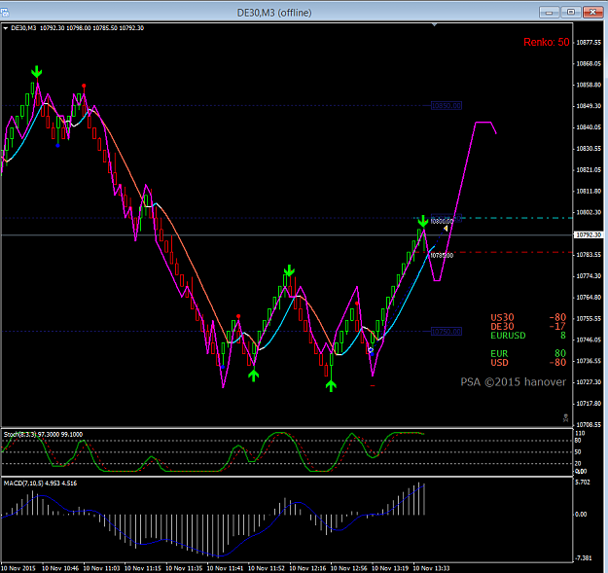The image size is (608, 573).
Task: Click the OHLC quote text after DE30,M3
Action: click(x=91, y=28)
